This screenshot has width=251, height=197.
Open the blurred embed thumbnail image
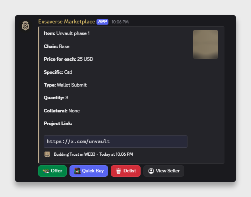coord(205,44)
